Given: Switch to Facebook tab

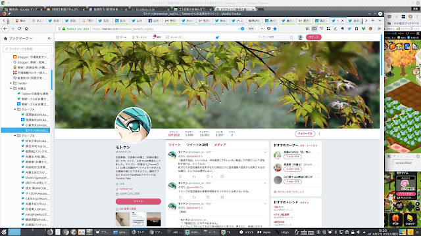Looking at the screenshot, I should click(154, 20).
